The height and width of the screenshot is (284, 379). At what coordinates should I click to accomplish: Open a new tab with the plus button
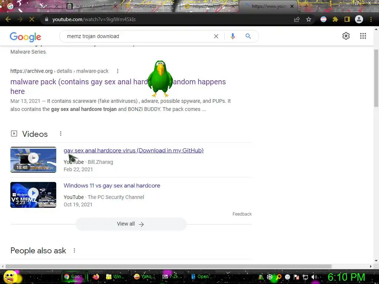[x=306, y=6]
